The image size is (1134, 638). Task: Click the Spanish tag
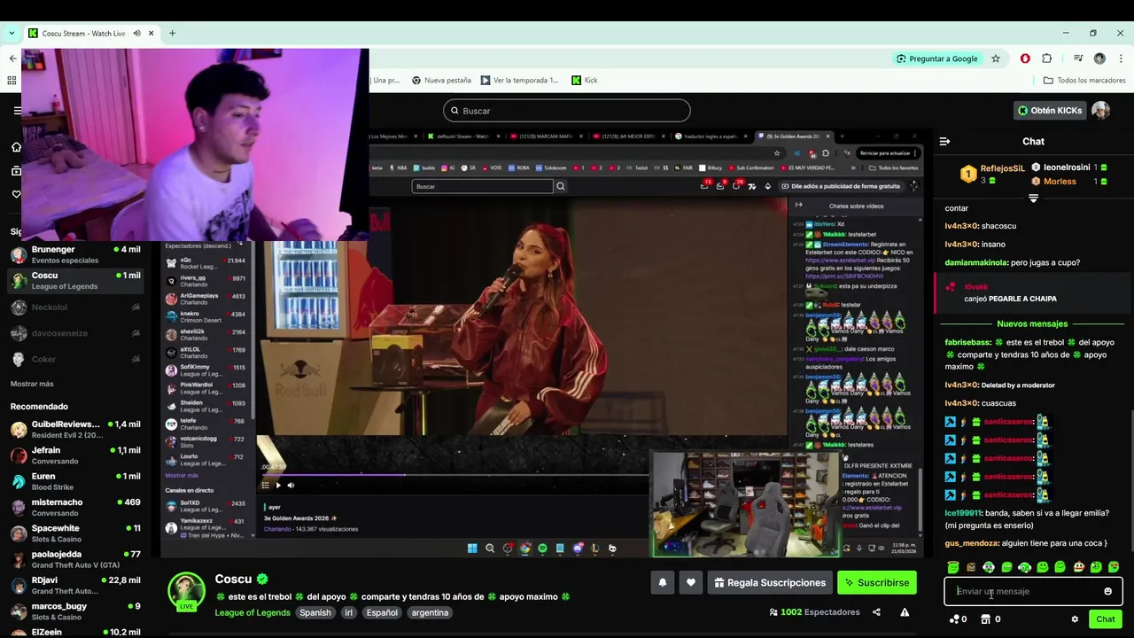pyautogui.click(x=315, y=612)
